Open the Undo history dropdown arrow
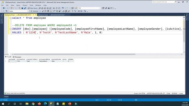 click(x=65, y=8)
